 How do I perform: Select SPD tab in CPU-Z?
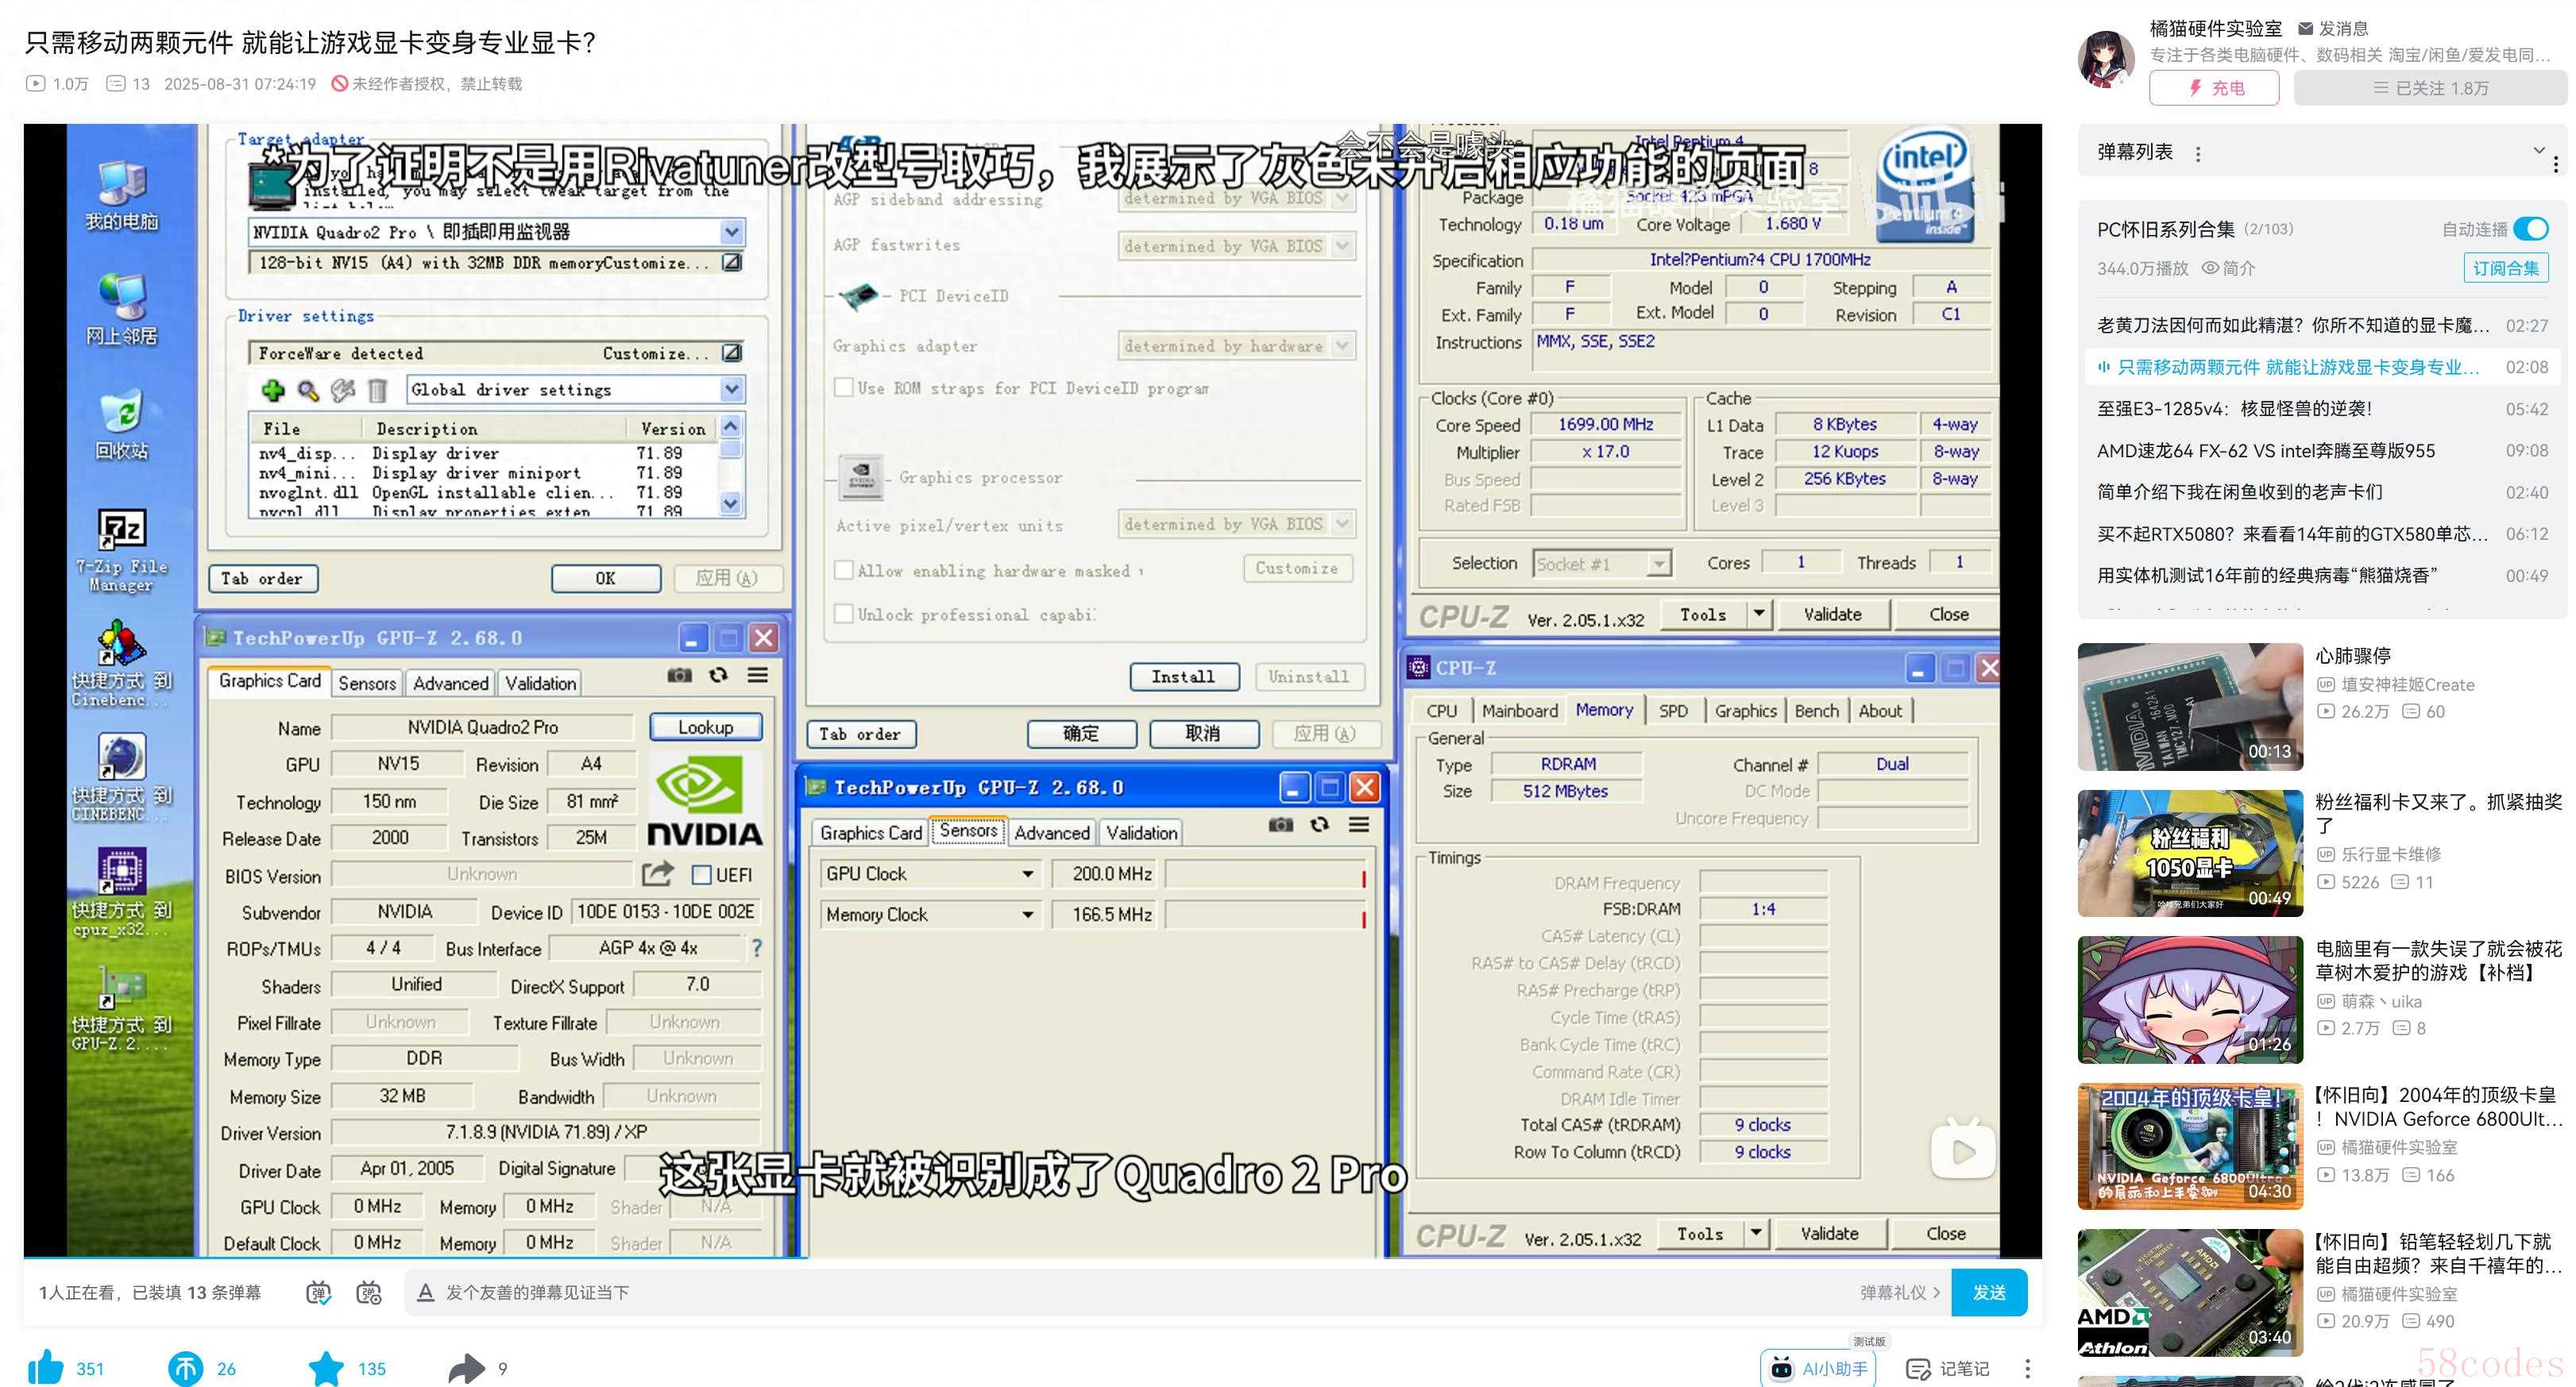click(1672, 711)
